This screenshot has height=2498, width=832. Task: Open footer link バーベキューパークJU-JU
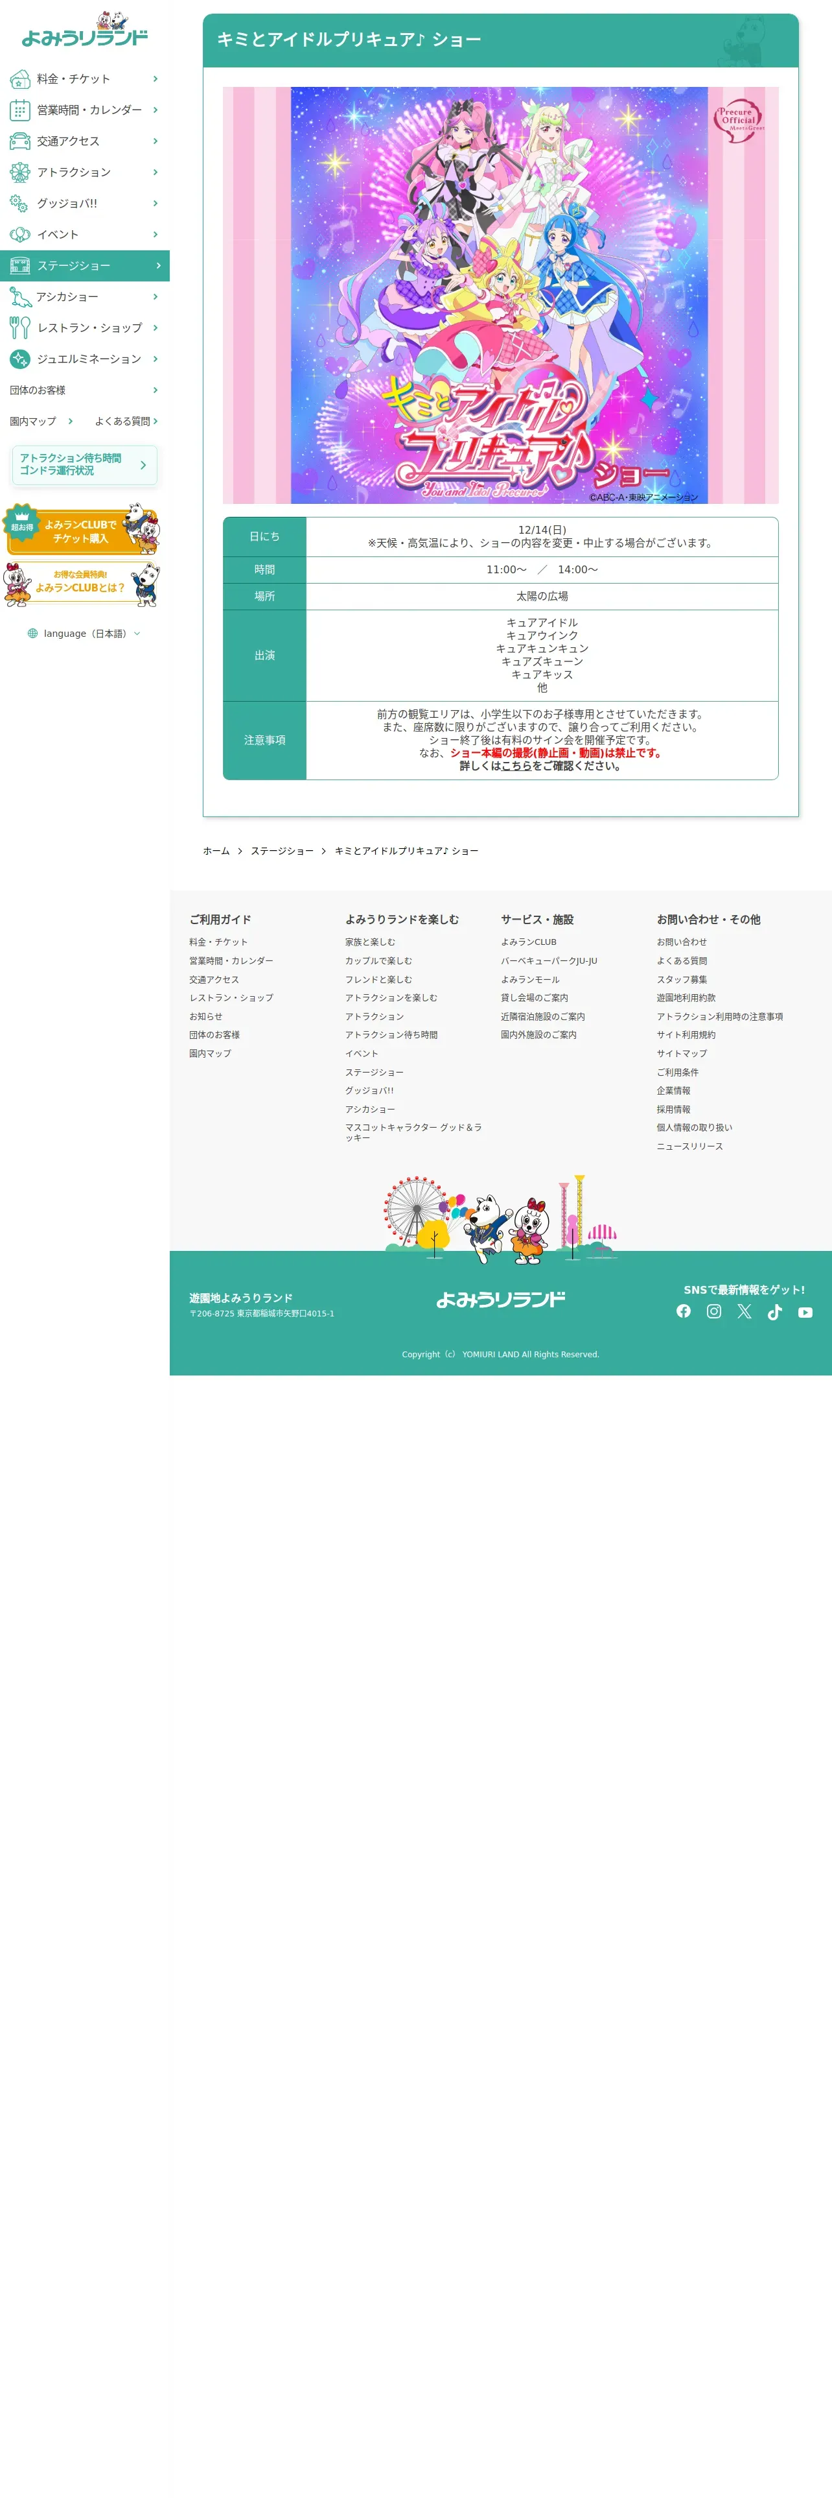click(x=549, y=961)
